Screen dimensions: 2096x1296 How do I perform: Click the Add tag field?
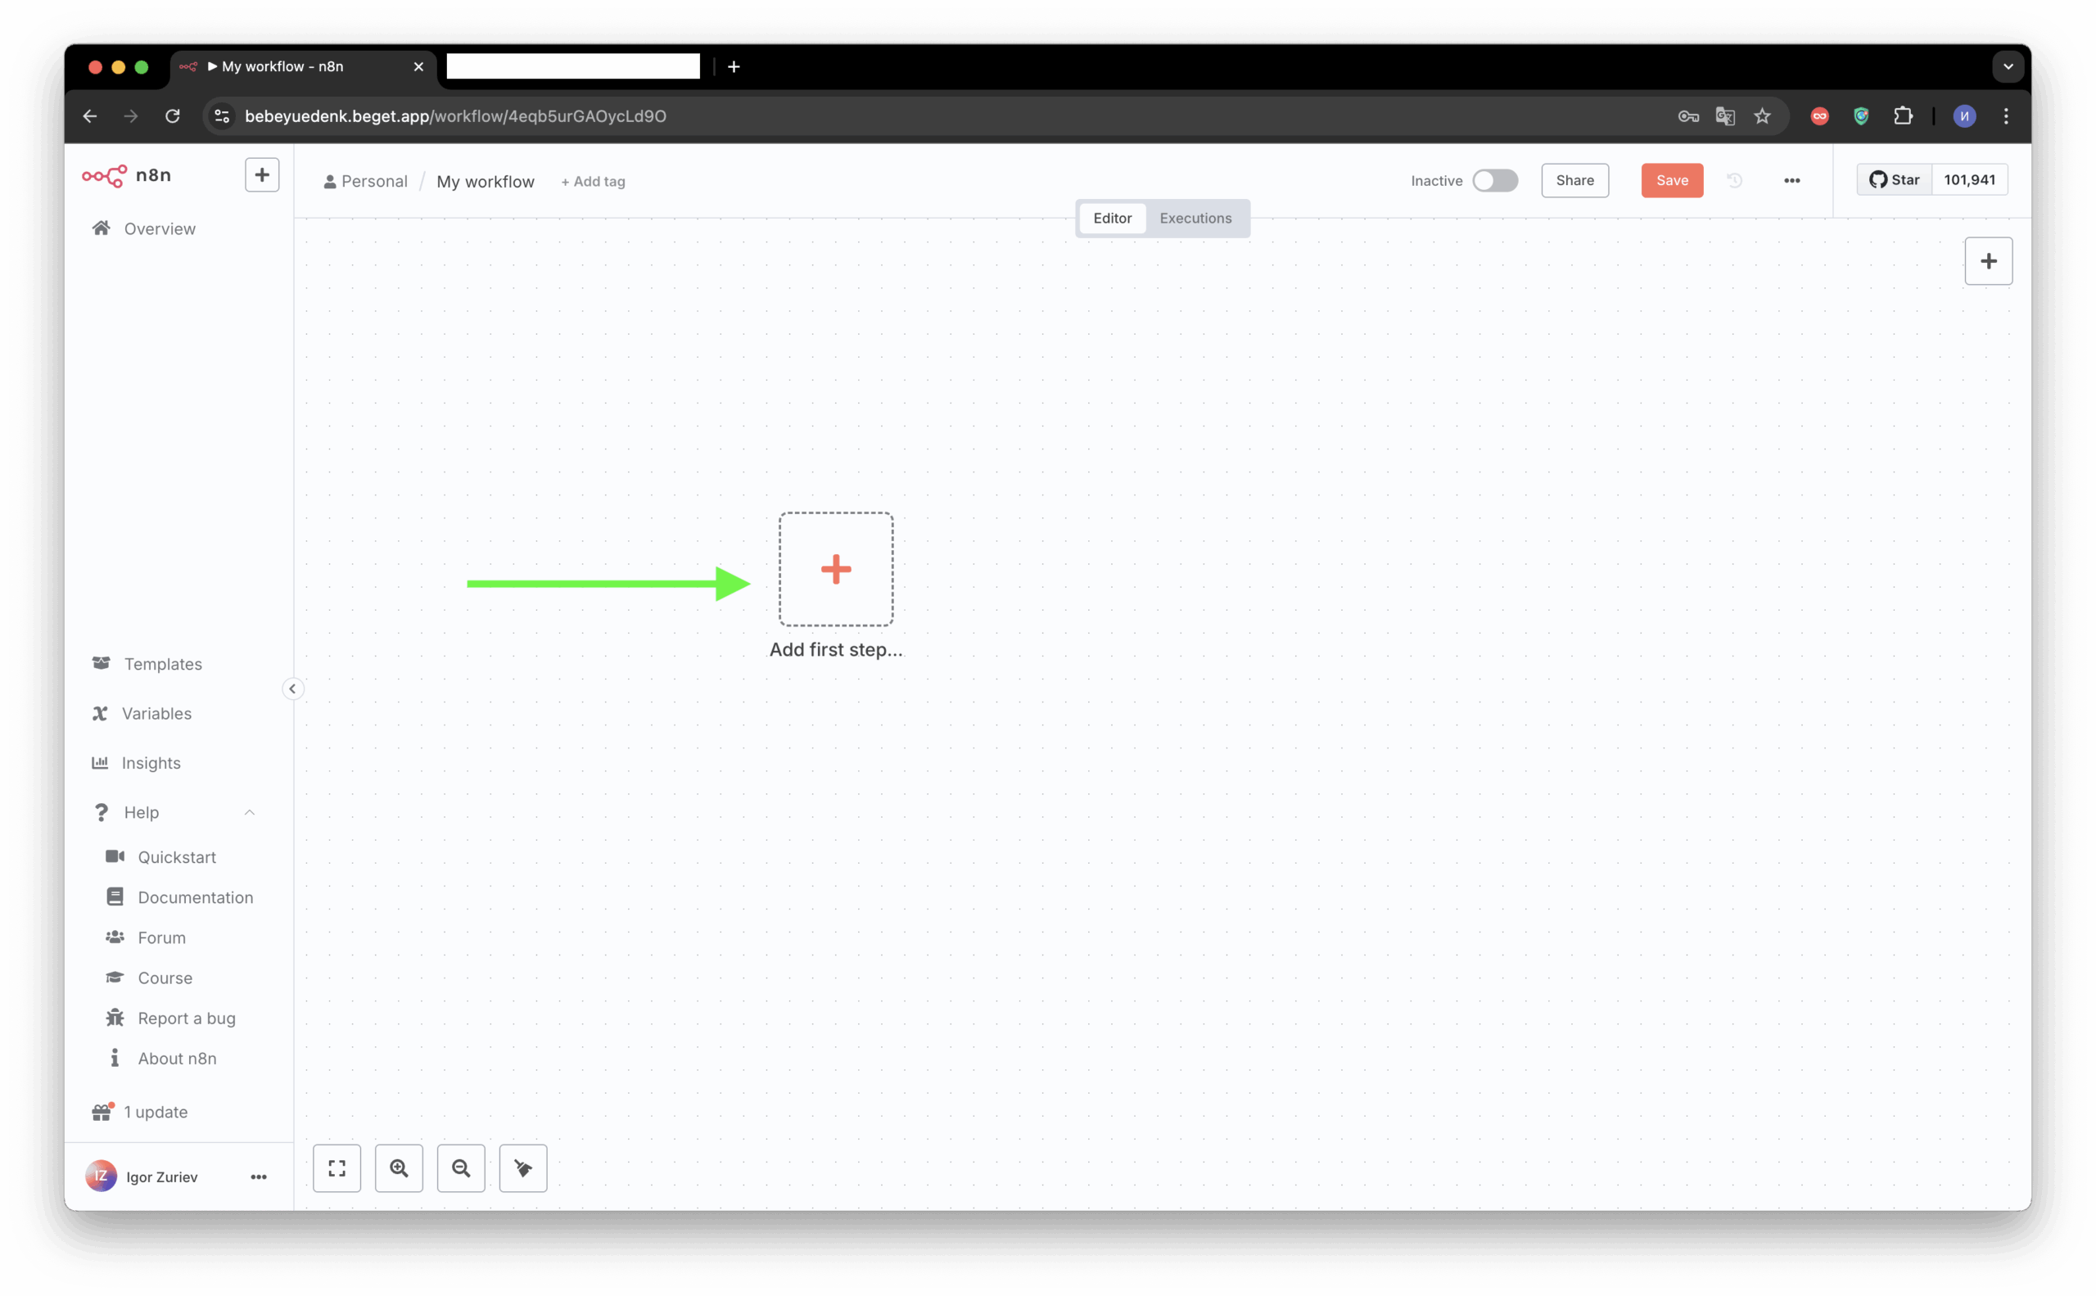594,182
